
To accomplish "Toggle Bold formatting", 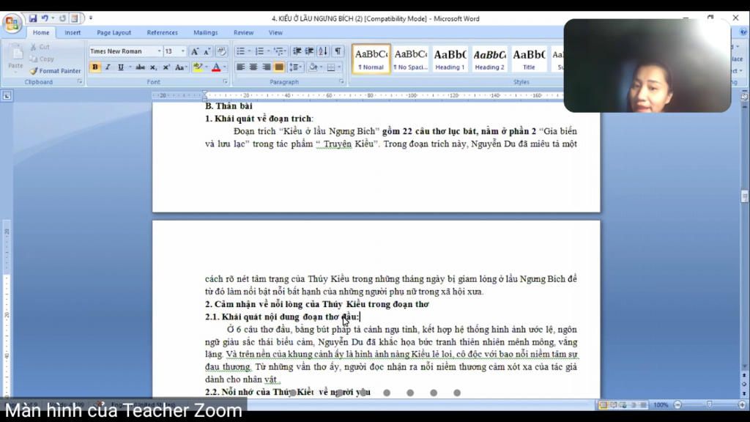I will tap(95, 67).
